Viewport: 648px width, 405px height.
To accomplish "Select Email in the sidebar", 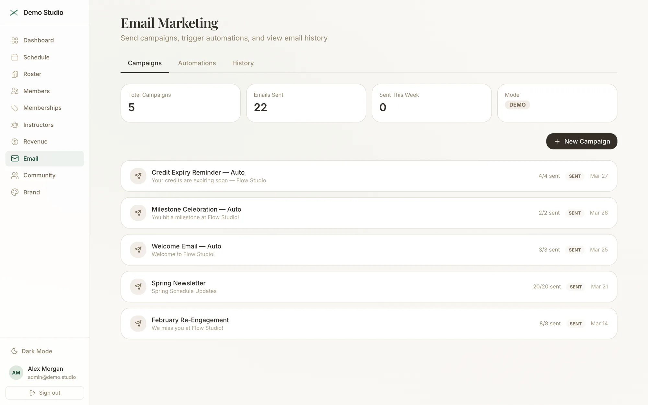I will click(x=45, y=158).
